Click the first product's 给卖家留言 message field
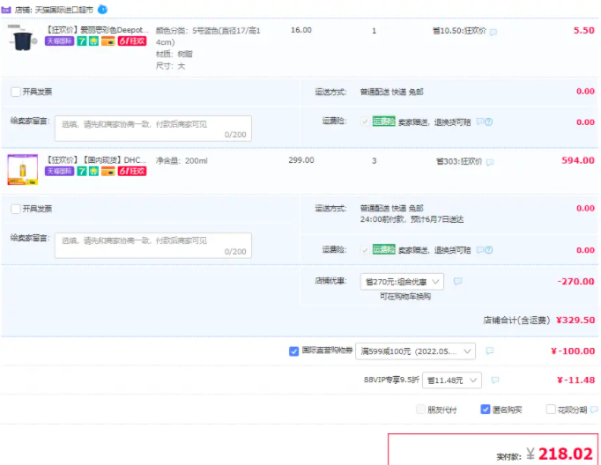Viewport: 601px width, 465px height. 152,129
